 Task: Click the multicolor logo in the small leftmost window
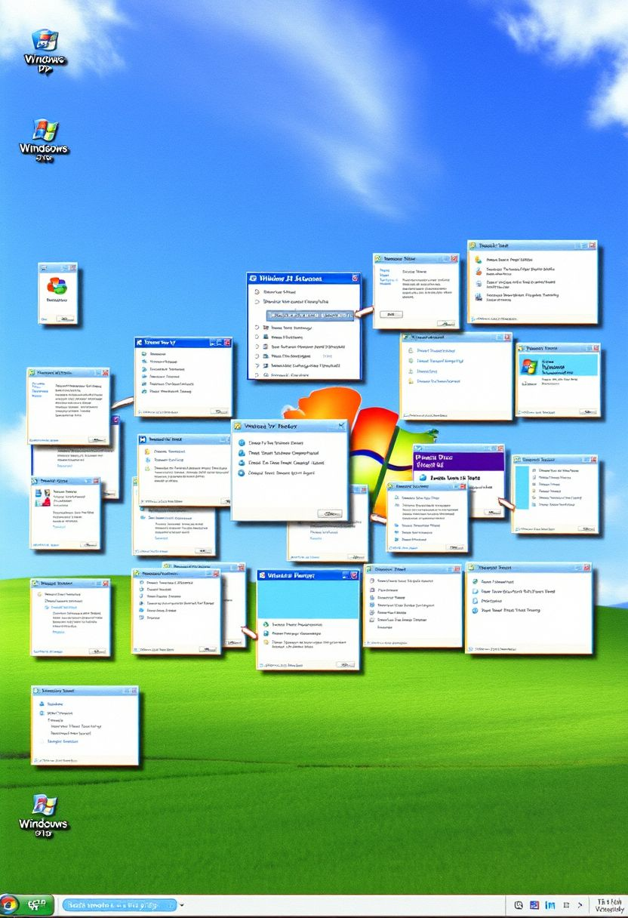click(x=57, y=288)
